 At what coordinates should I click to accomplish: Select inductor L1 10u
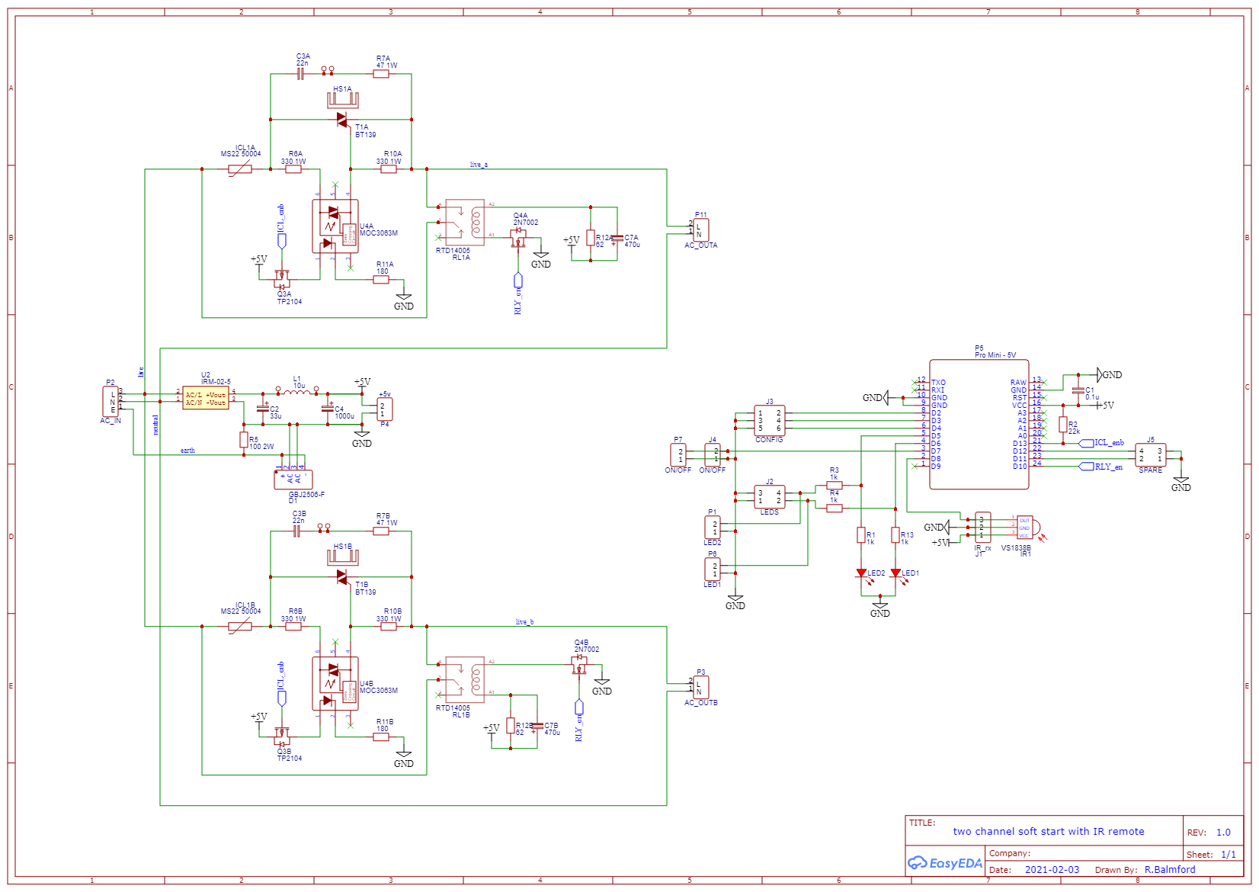click(297, 393)
